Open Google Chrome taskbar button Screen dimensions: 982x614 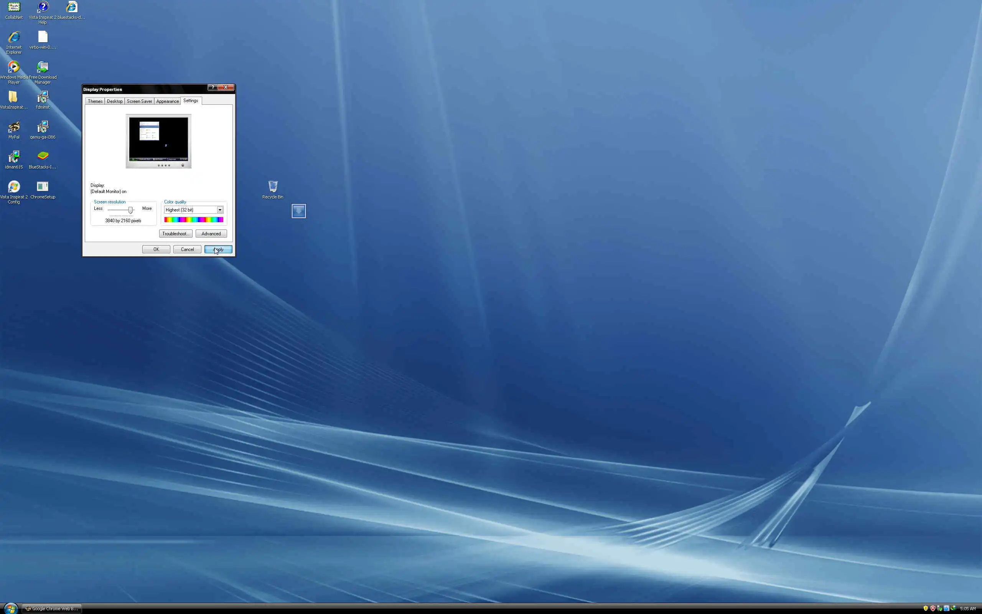(51, 608)
